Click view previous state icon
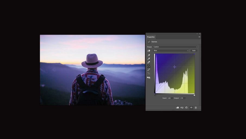This screenshot has width=246, height=139. [182, 108]
